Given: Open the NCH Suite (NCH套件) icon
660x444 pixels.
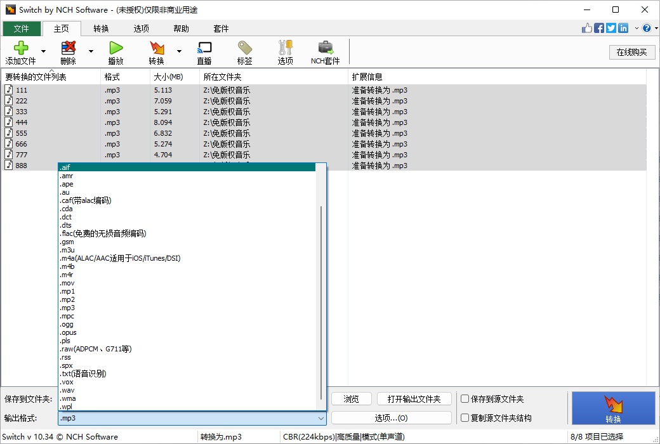Looking at the screenshot, I should pos(326,48).
